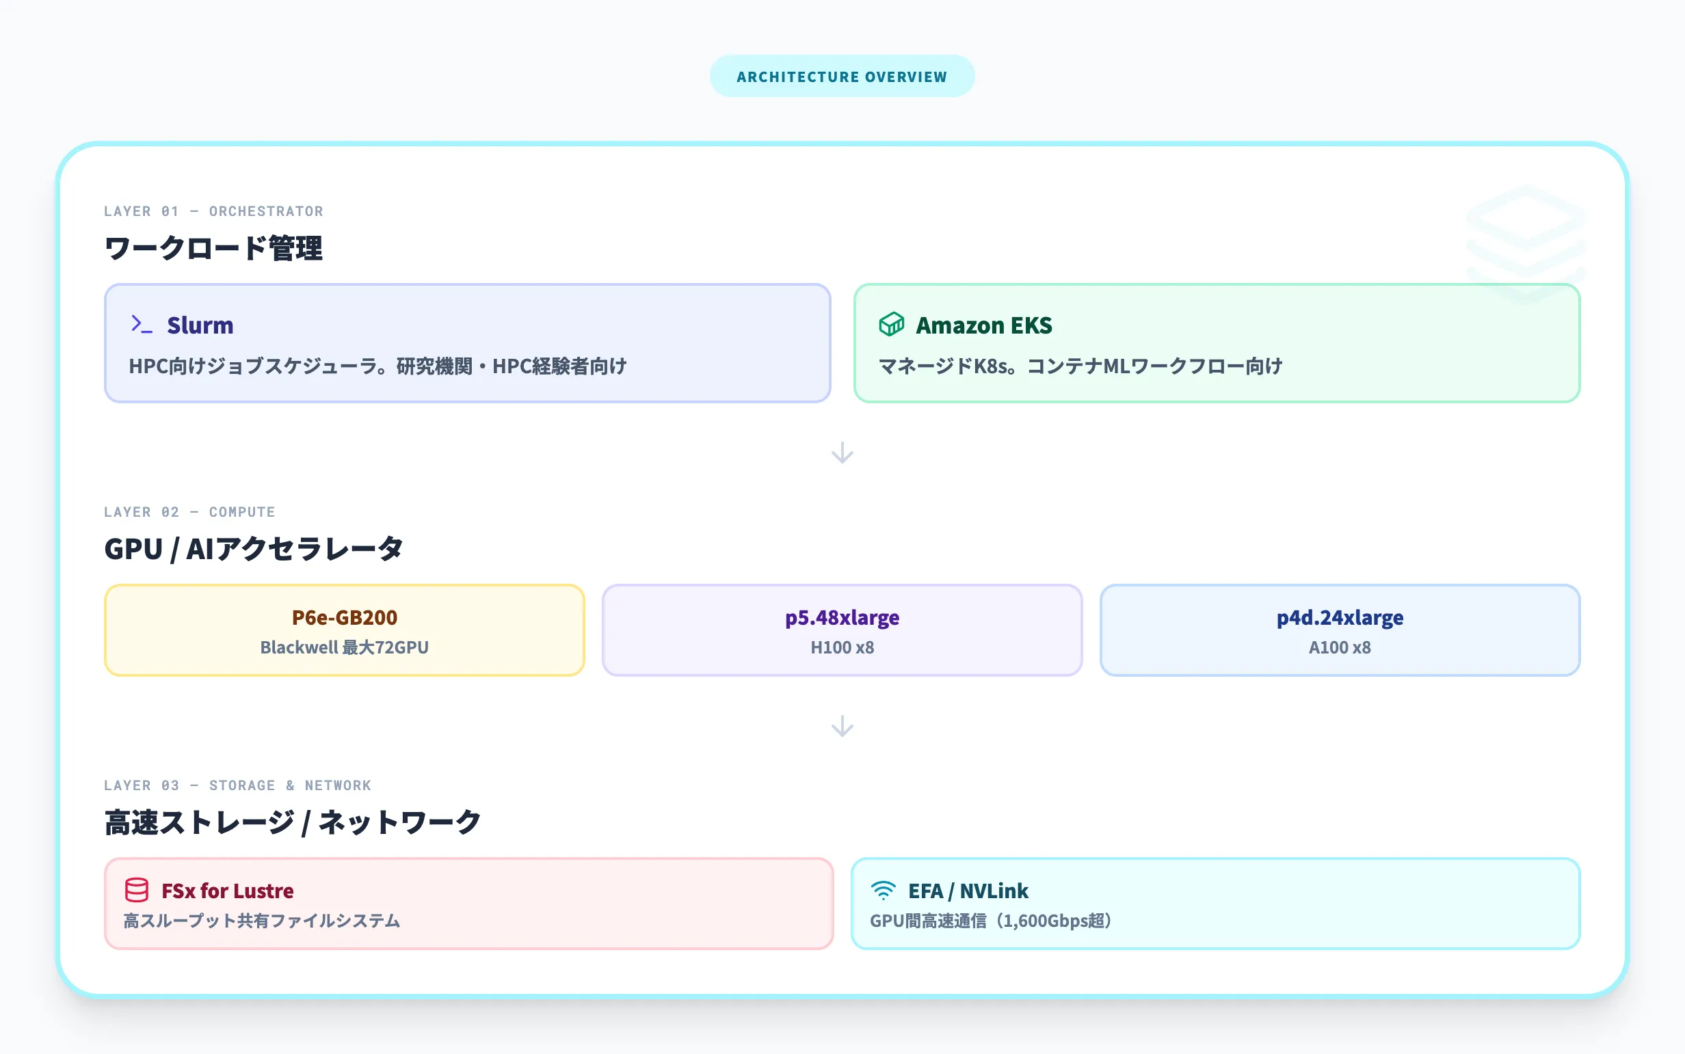Select the p4d.24xlarge instance card
1685x1054 pixels.
pyautogui.click(x=1340, y=630)
